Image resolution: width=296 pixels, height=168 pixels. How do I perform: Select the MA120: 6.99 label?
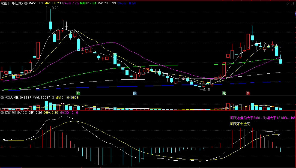[107, 3]
